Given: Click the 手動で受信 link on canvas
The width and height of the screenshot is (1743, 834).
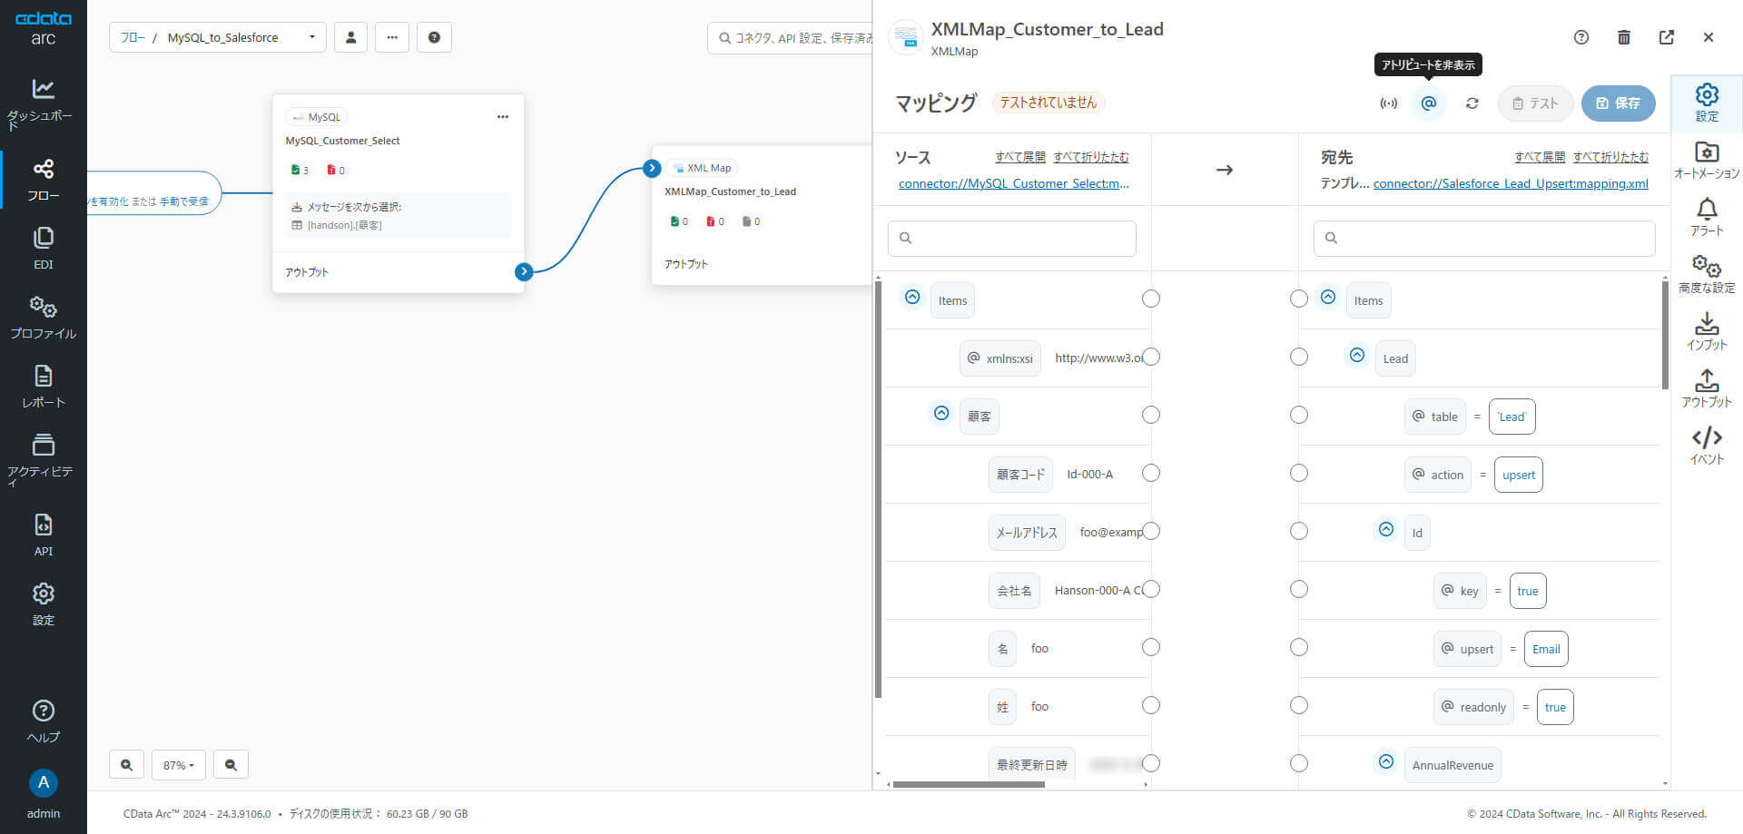Looking at the screenshot, I should coord(183,201).
